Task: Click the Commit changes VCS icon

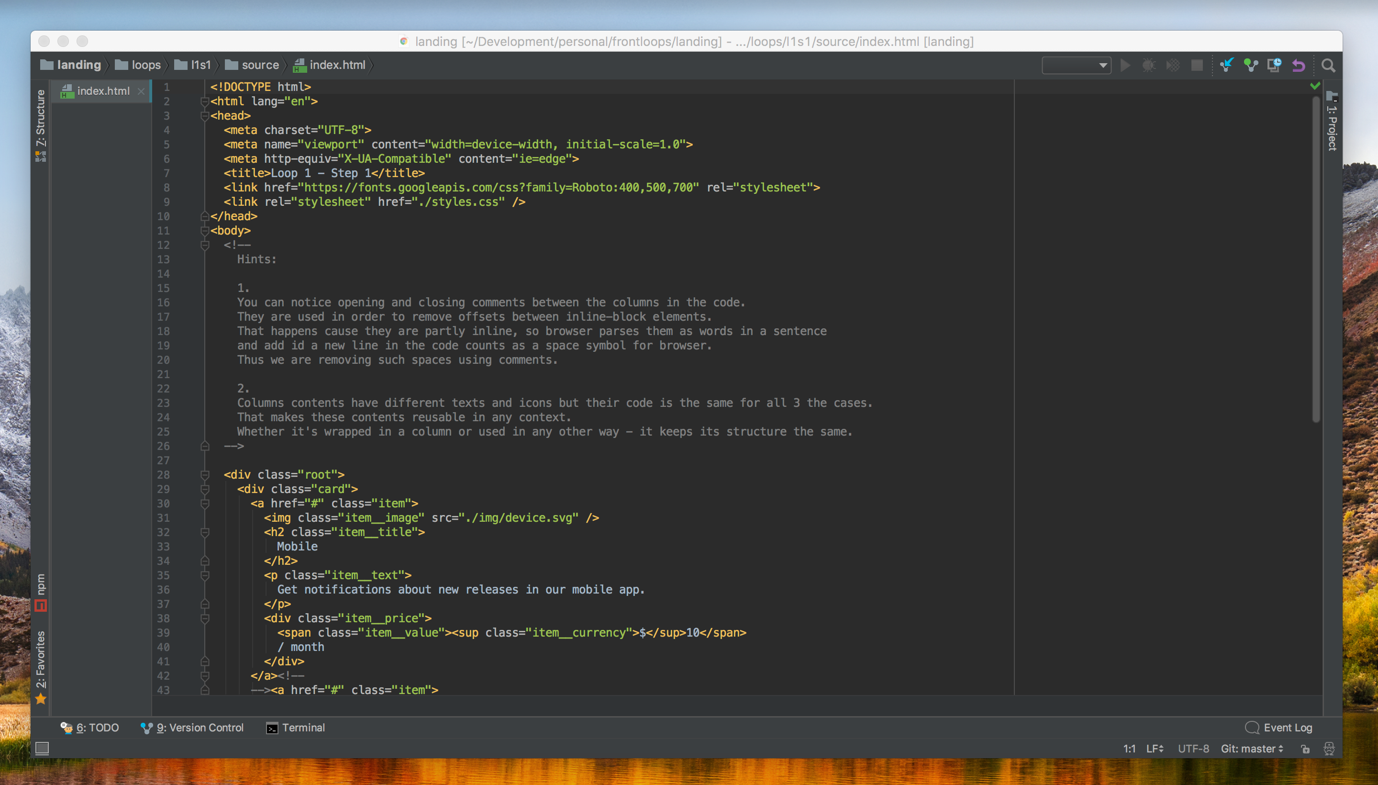Action: tap(1250, 65)
